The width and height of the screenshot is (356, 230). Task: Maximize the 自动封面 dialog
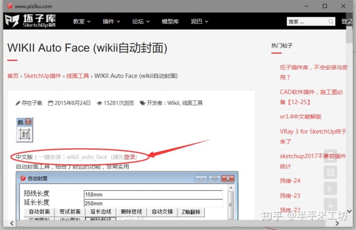point(215,179)
